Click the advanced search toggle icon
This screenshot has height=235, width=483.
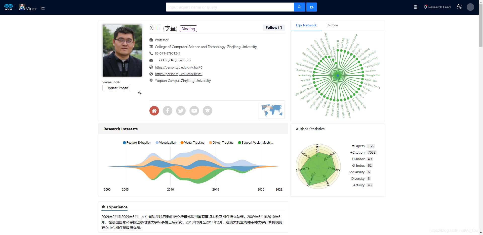point(311,7)
